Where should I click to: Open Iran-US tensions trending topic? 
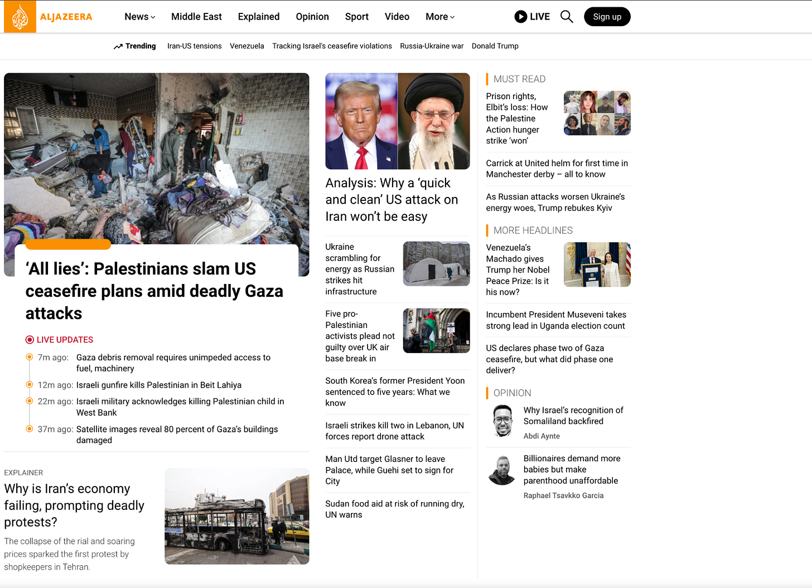pos(195,46)
